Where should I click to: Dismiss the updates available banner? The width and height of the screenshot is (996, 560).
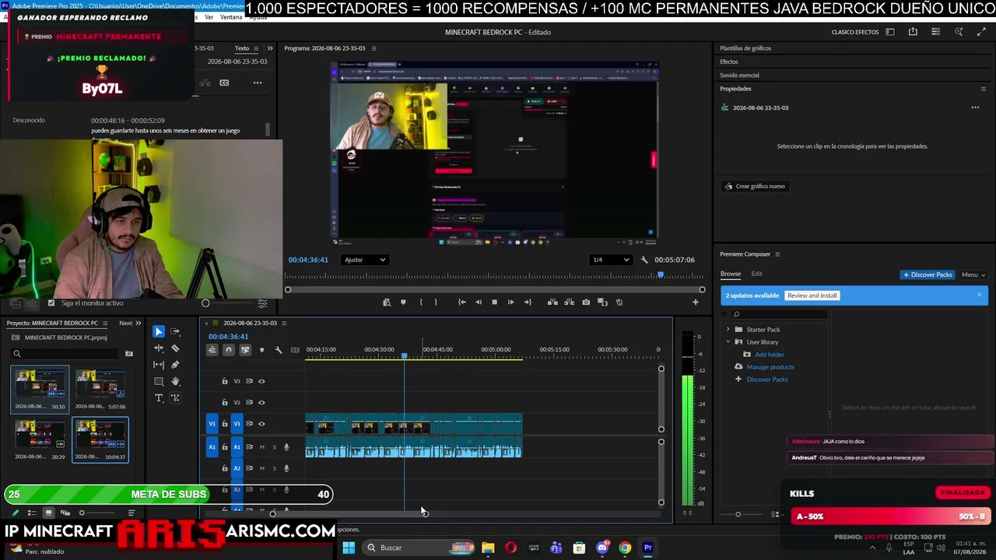point(979,295)
